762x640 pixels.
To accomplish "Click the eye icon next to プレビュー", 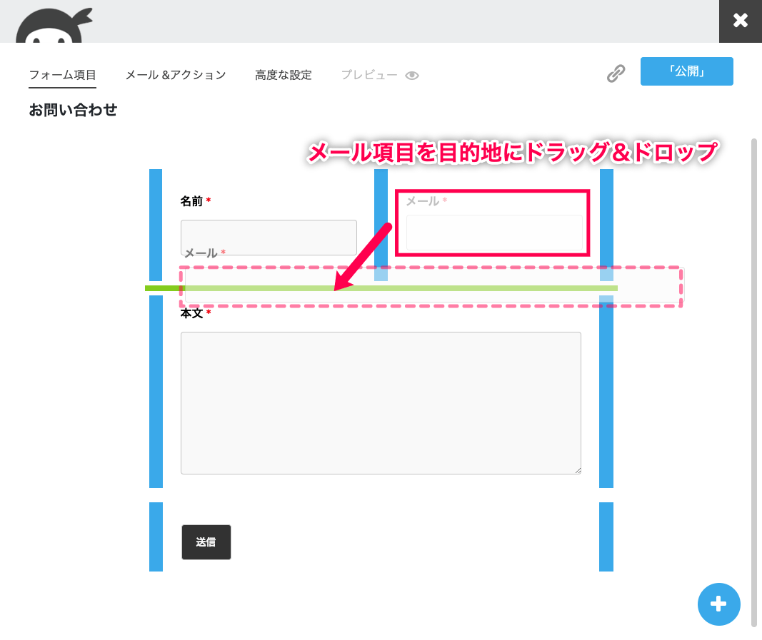I will click(x=411, y=76).
